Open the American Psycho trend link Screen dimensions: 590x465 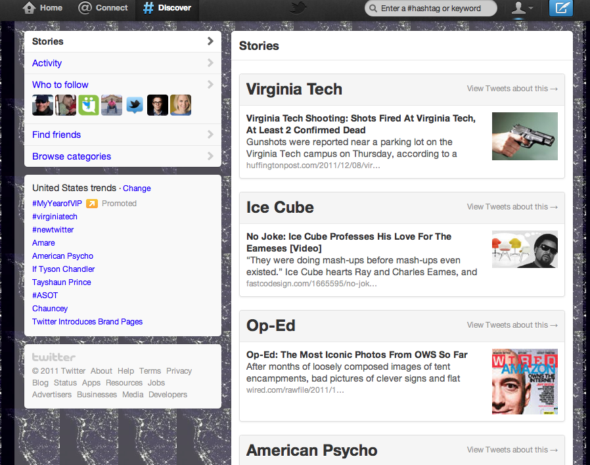click(x=62, y=256)
